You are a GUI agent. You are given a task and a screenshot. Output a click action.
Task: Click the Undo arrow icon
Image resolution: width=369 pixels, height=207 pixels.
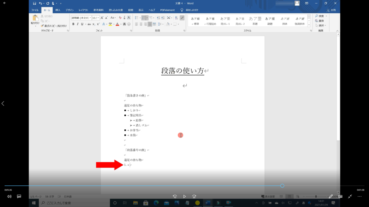tap(41, 3)
